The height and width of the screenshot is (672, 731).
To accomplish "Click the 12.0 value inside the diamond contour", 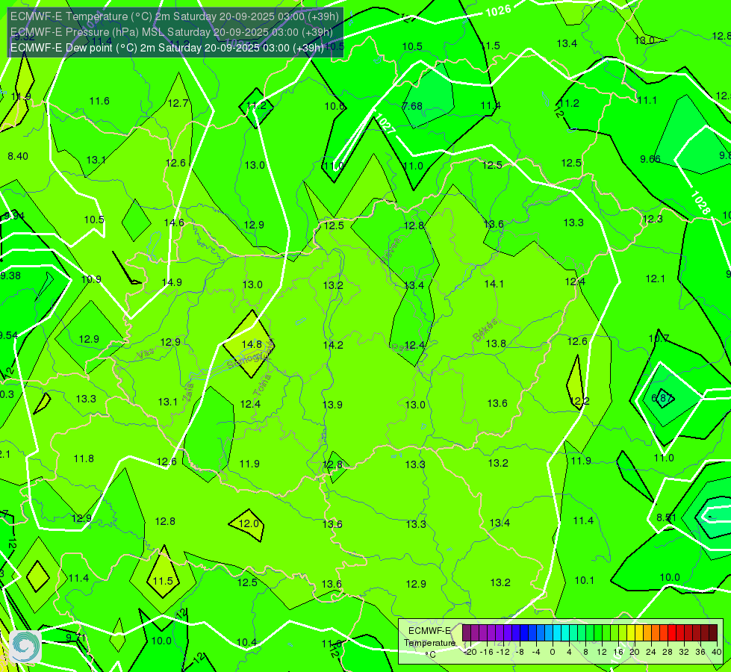I will tap(249, 523).
